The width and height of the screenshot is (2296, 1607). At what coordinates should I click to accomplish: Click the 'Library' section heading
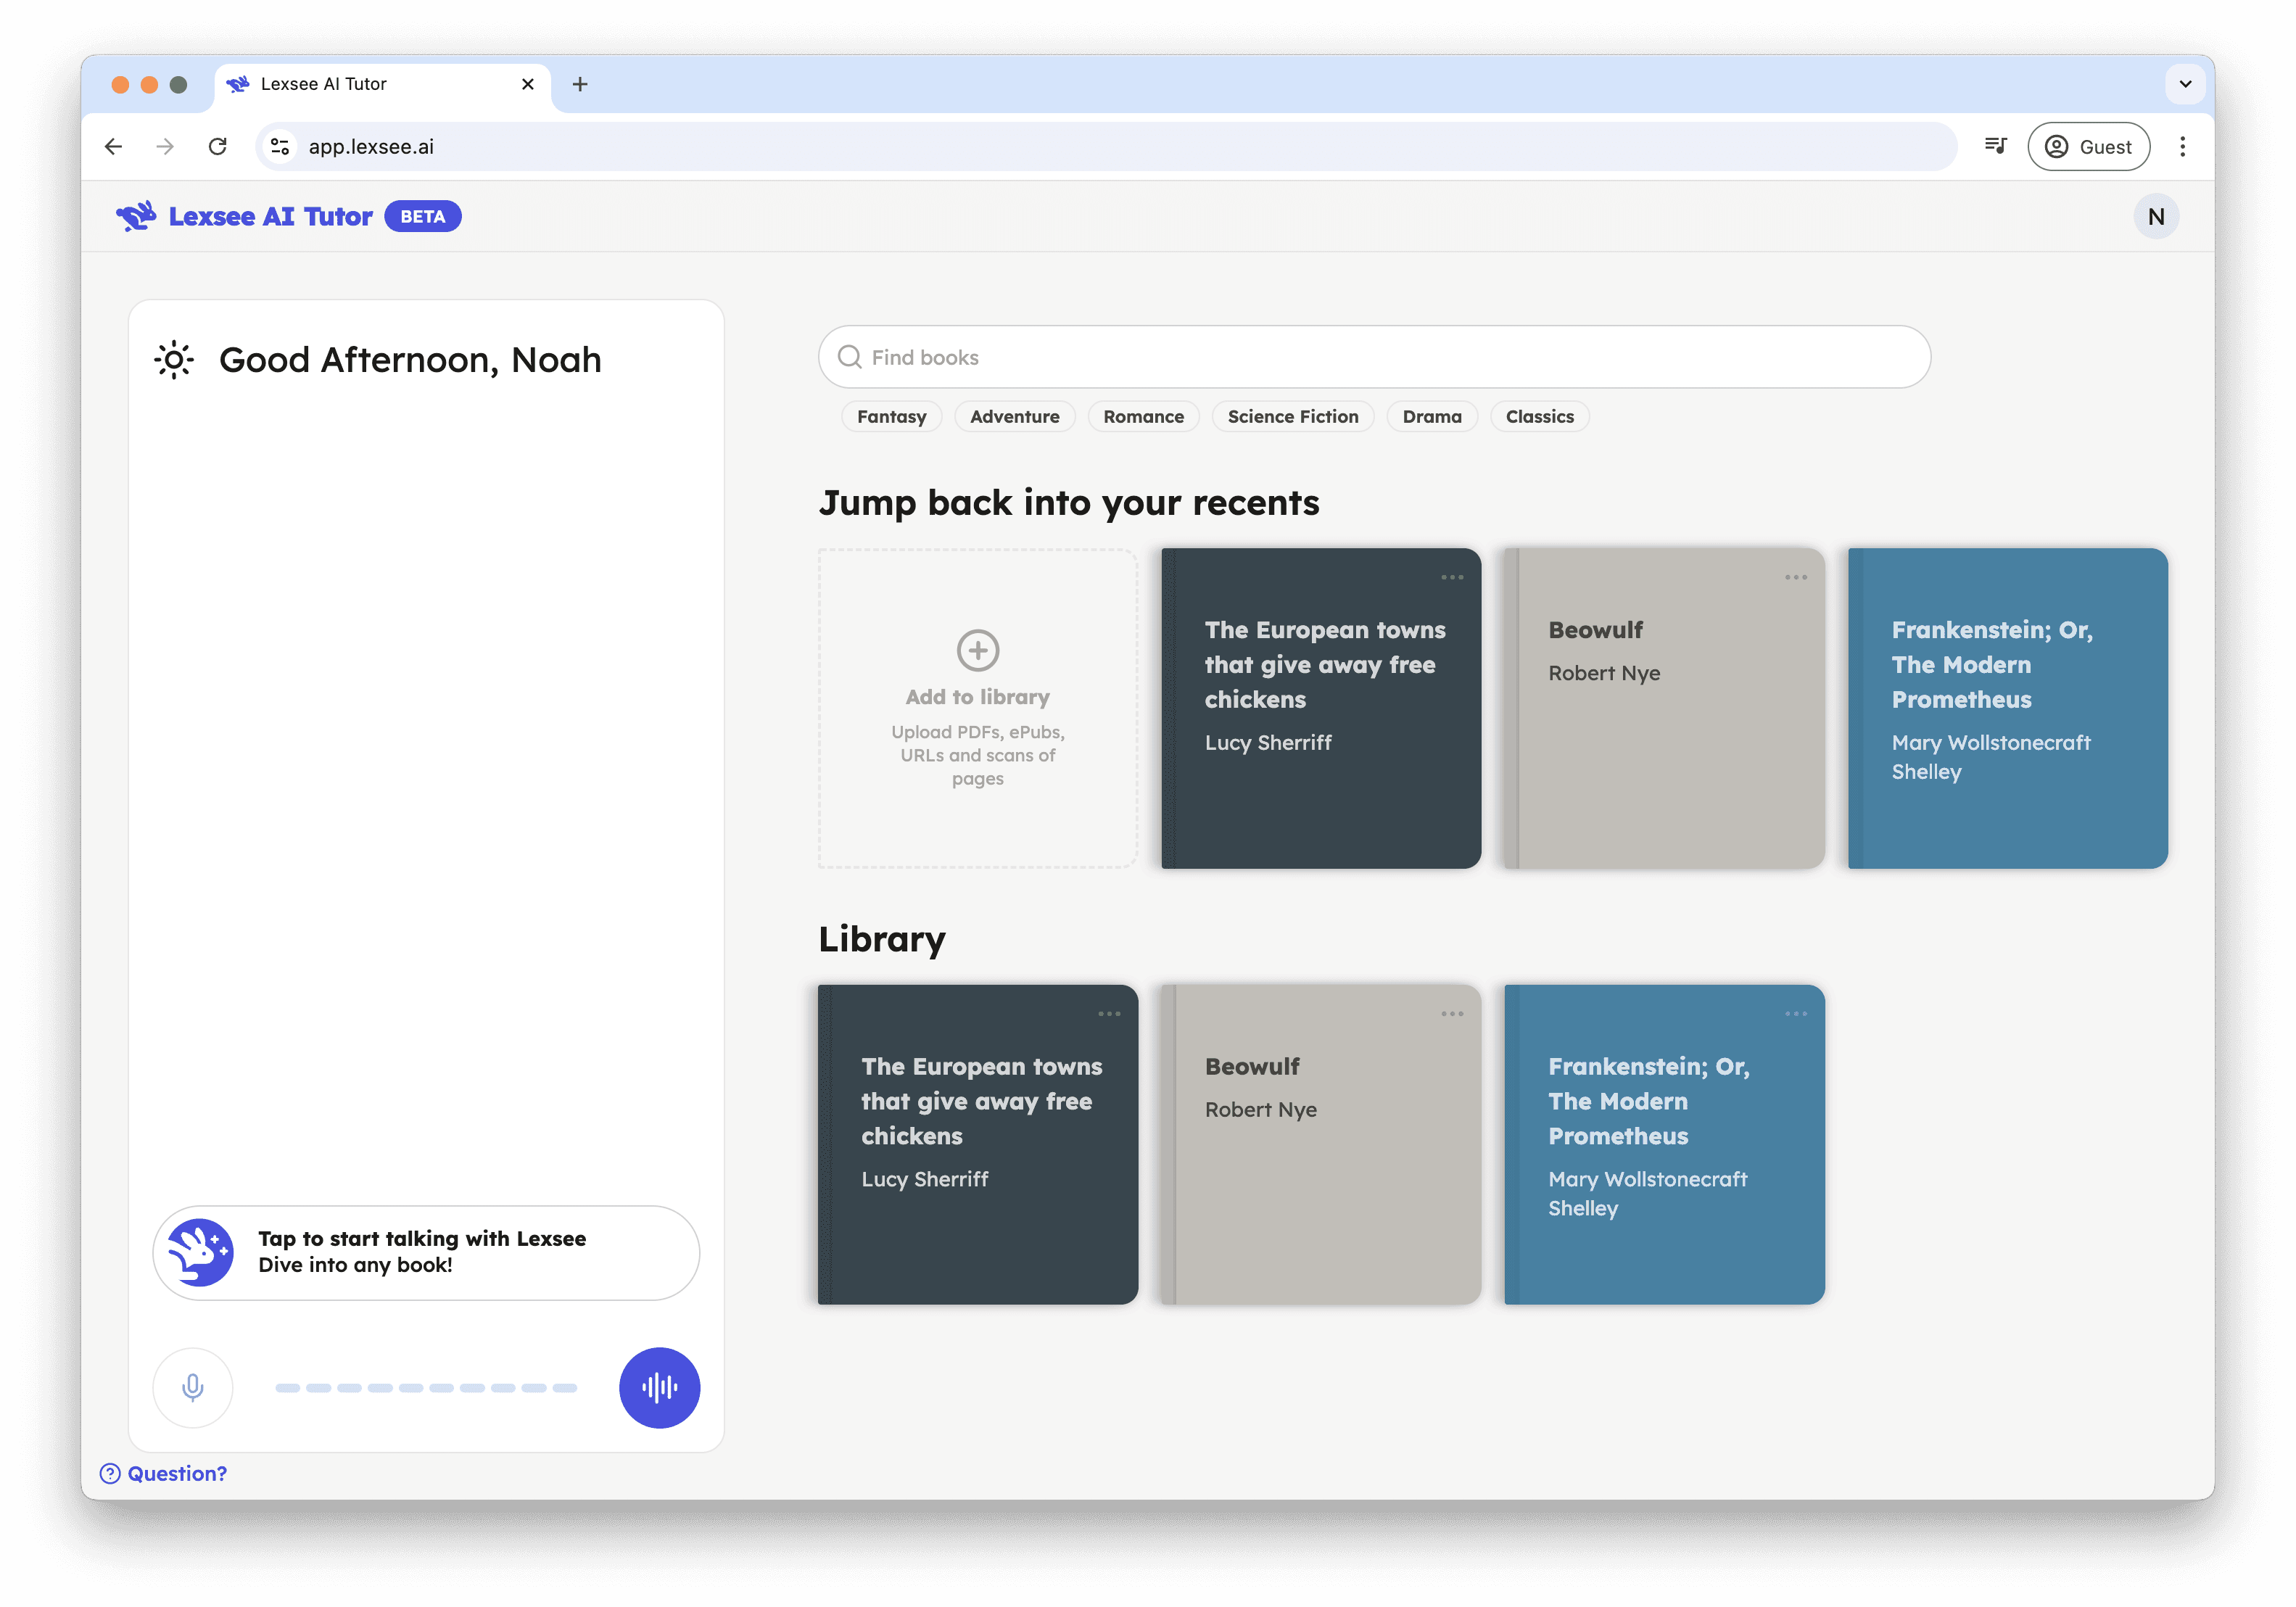click(x=882, y=939)
